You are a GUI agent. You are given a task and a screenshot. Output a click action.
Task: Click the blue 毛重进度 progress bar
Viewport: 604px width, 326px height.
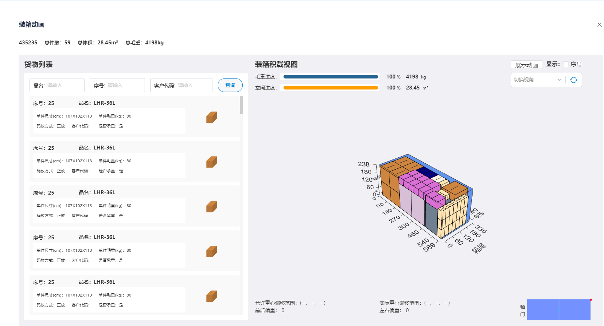330,77
